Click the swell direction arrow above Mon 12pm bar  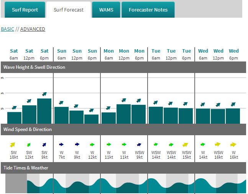(124, 100)
